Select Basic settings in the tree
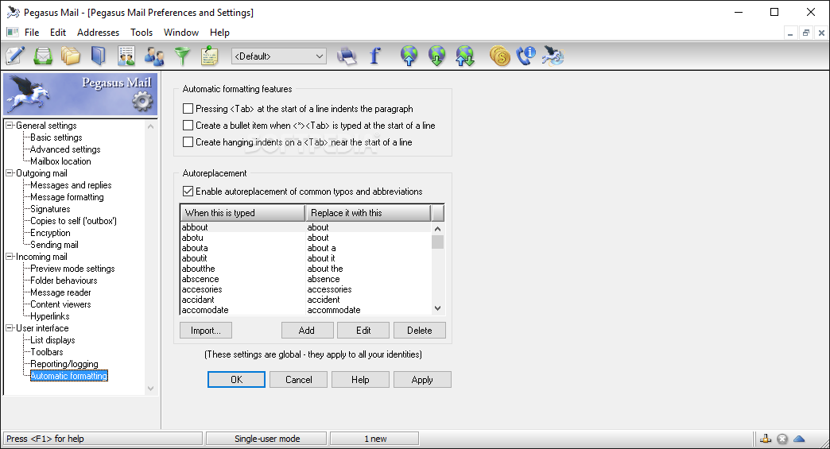Image resolution: width=830 pixels, height=449 pixels. pyautogui.click(x=56, y=137)
